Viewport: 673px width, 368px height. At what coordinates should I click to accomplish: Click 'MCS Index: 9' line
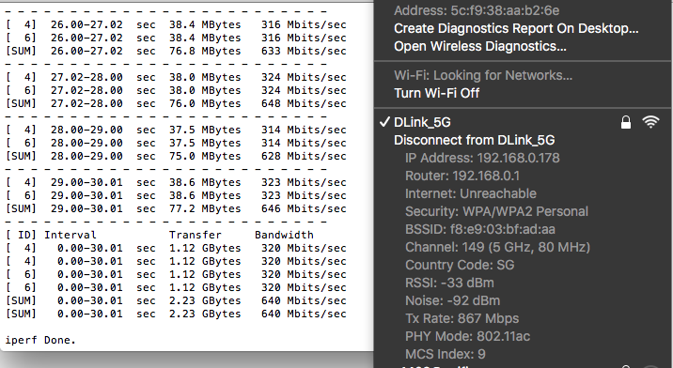446,354
